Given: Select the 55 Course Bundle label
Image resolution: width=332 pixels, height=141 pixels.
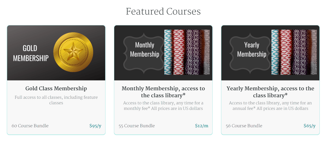Looking at the screenshot, I should click(x=137, y=126).
